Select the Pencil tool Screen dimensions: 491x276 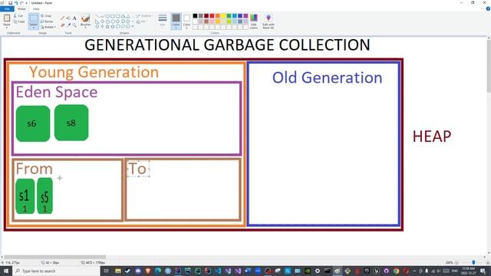click(x=63, y=18)
